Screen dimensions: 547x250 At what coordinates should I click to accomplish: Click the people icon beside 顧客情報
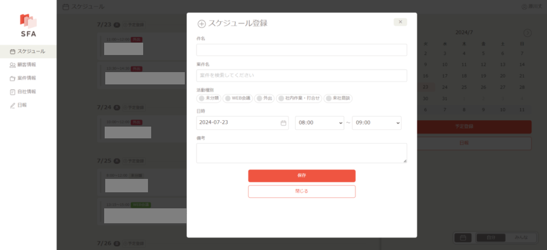point(13,65)
